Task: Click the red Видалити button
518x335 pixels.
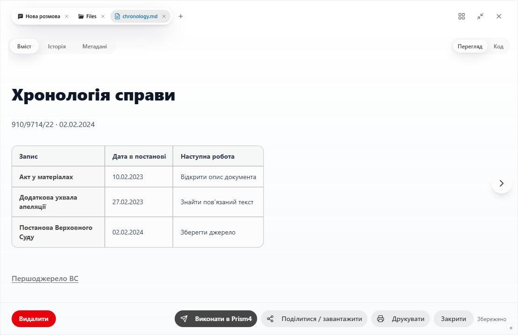Action: [34, 319]
